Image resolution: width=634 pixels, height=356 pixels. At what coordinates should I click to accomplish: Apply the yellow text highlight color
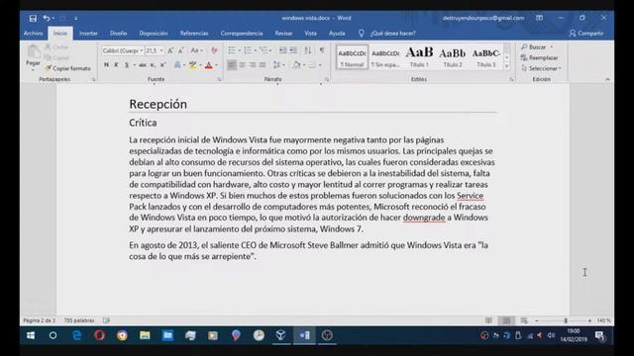pyautogui.click(x=193, y=65)
